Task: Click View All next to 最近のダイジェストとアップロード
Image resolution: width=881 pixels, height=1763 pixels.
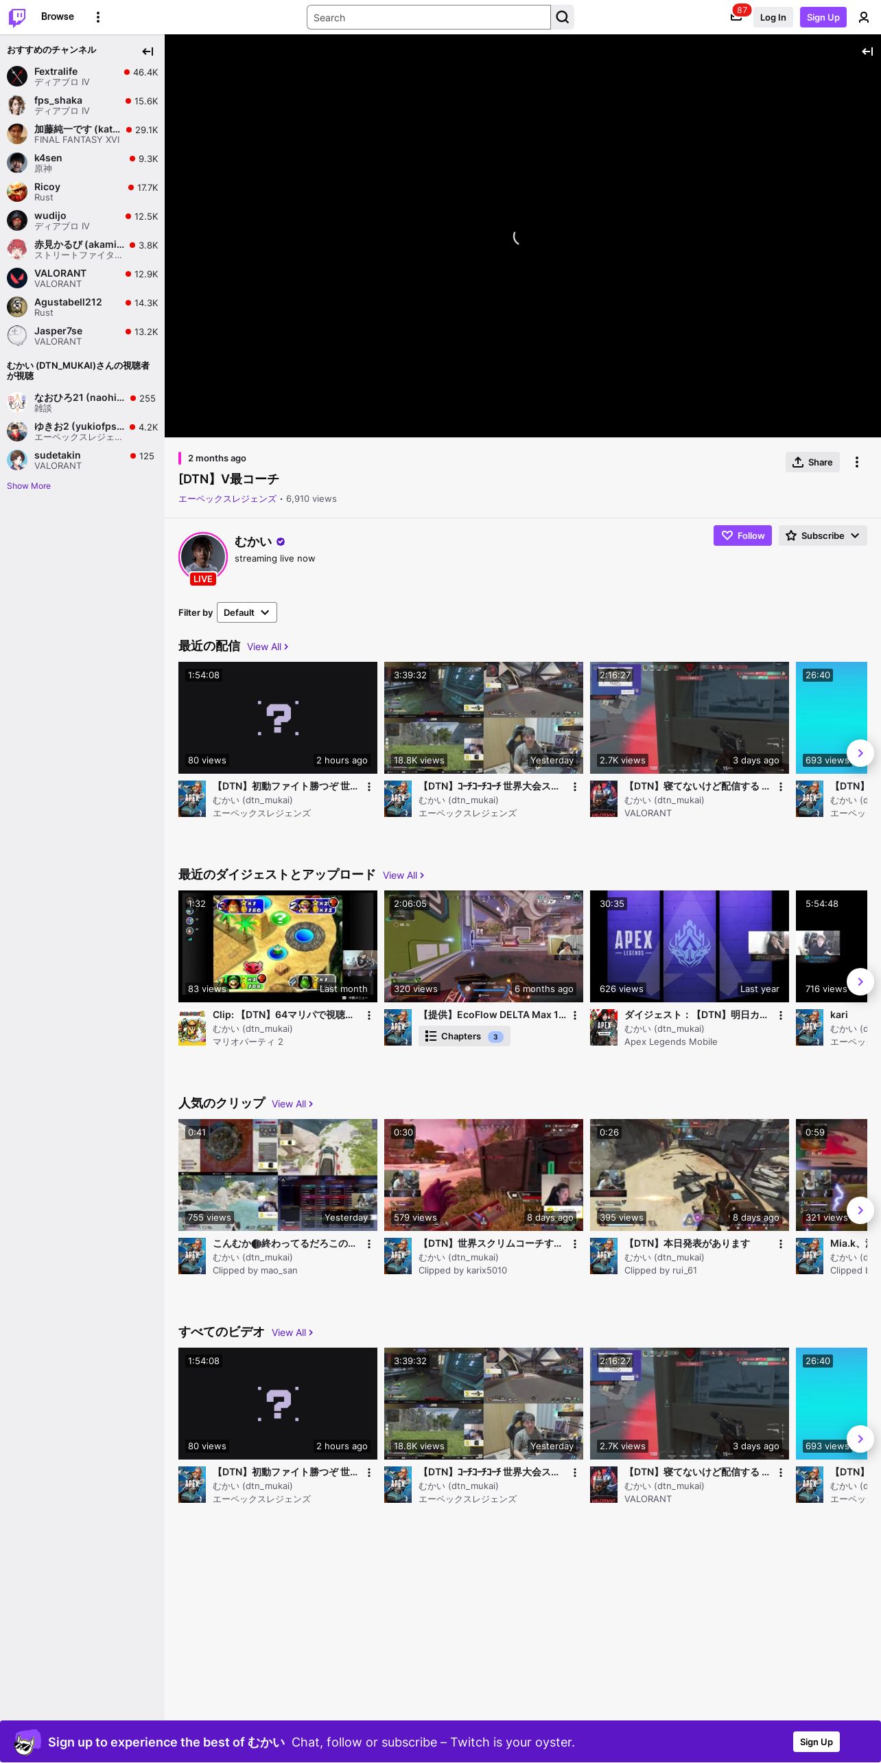Action: point(403,875)
